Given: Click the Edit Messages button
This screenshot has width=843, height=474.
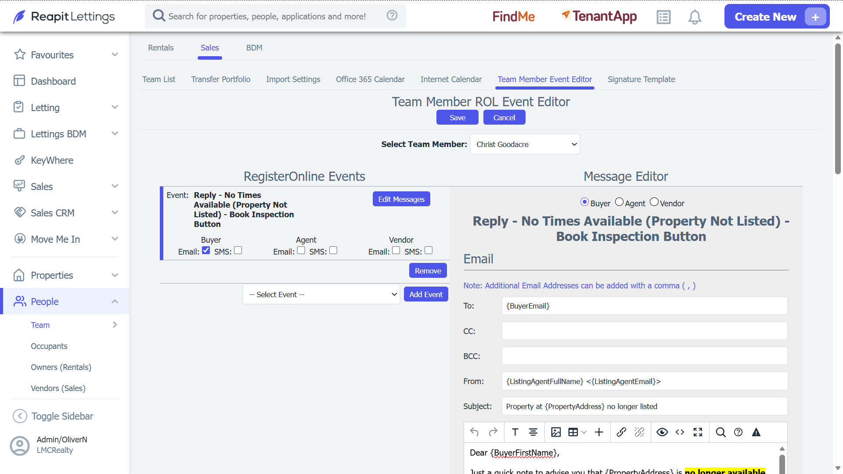Looking at the screenshot, I should pos(401,199).
